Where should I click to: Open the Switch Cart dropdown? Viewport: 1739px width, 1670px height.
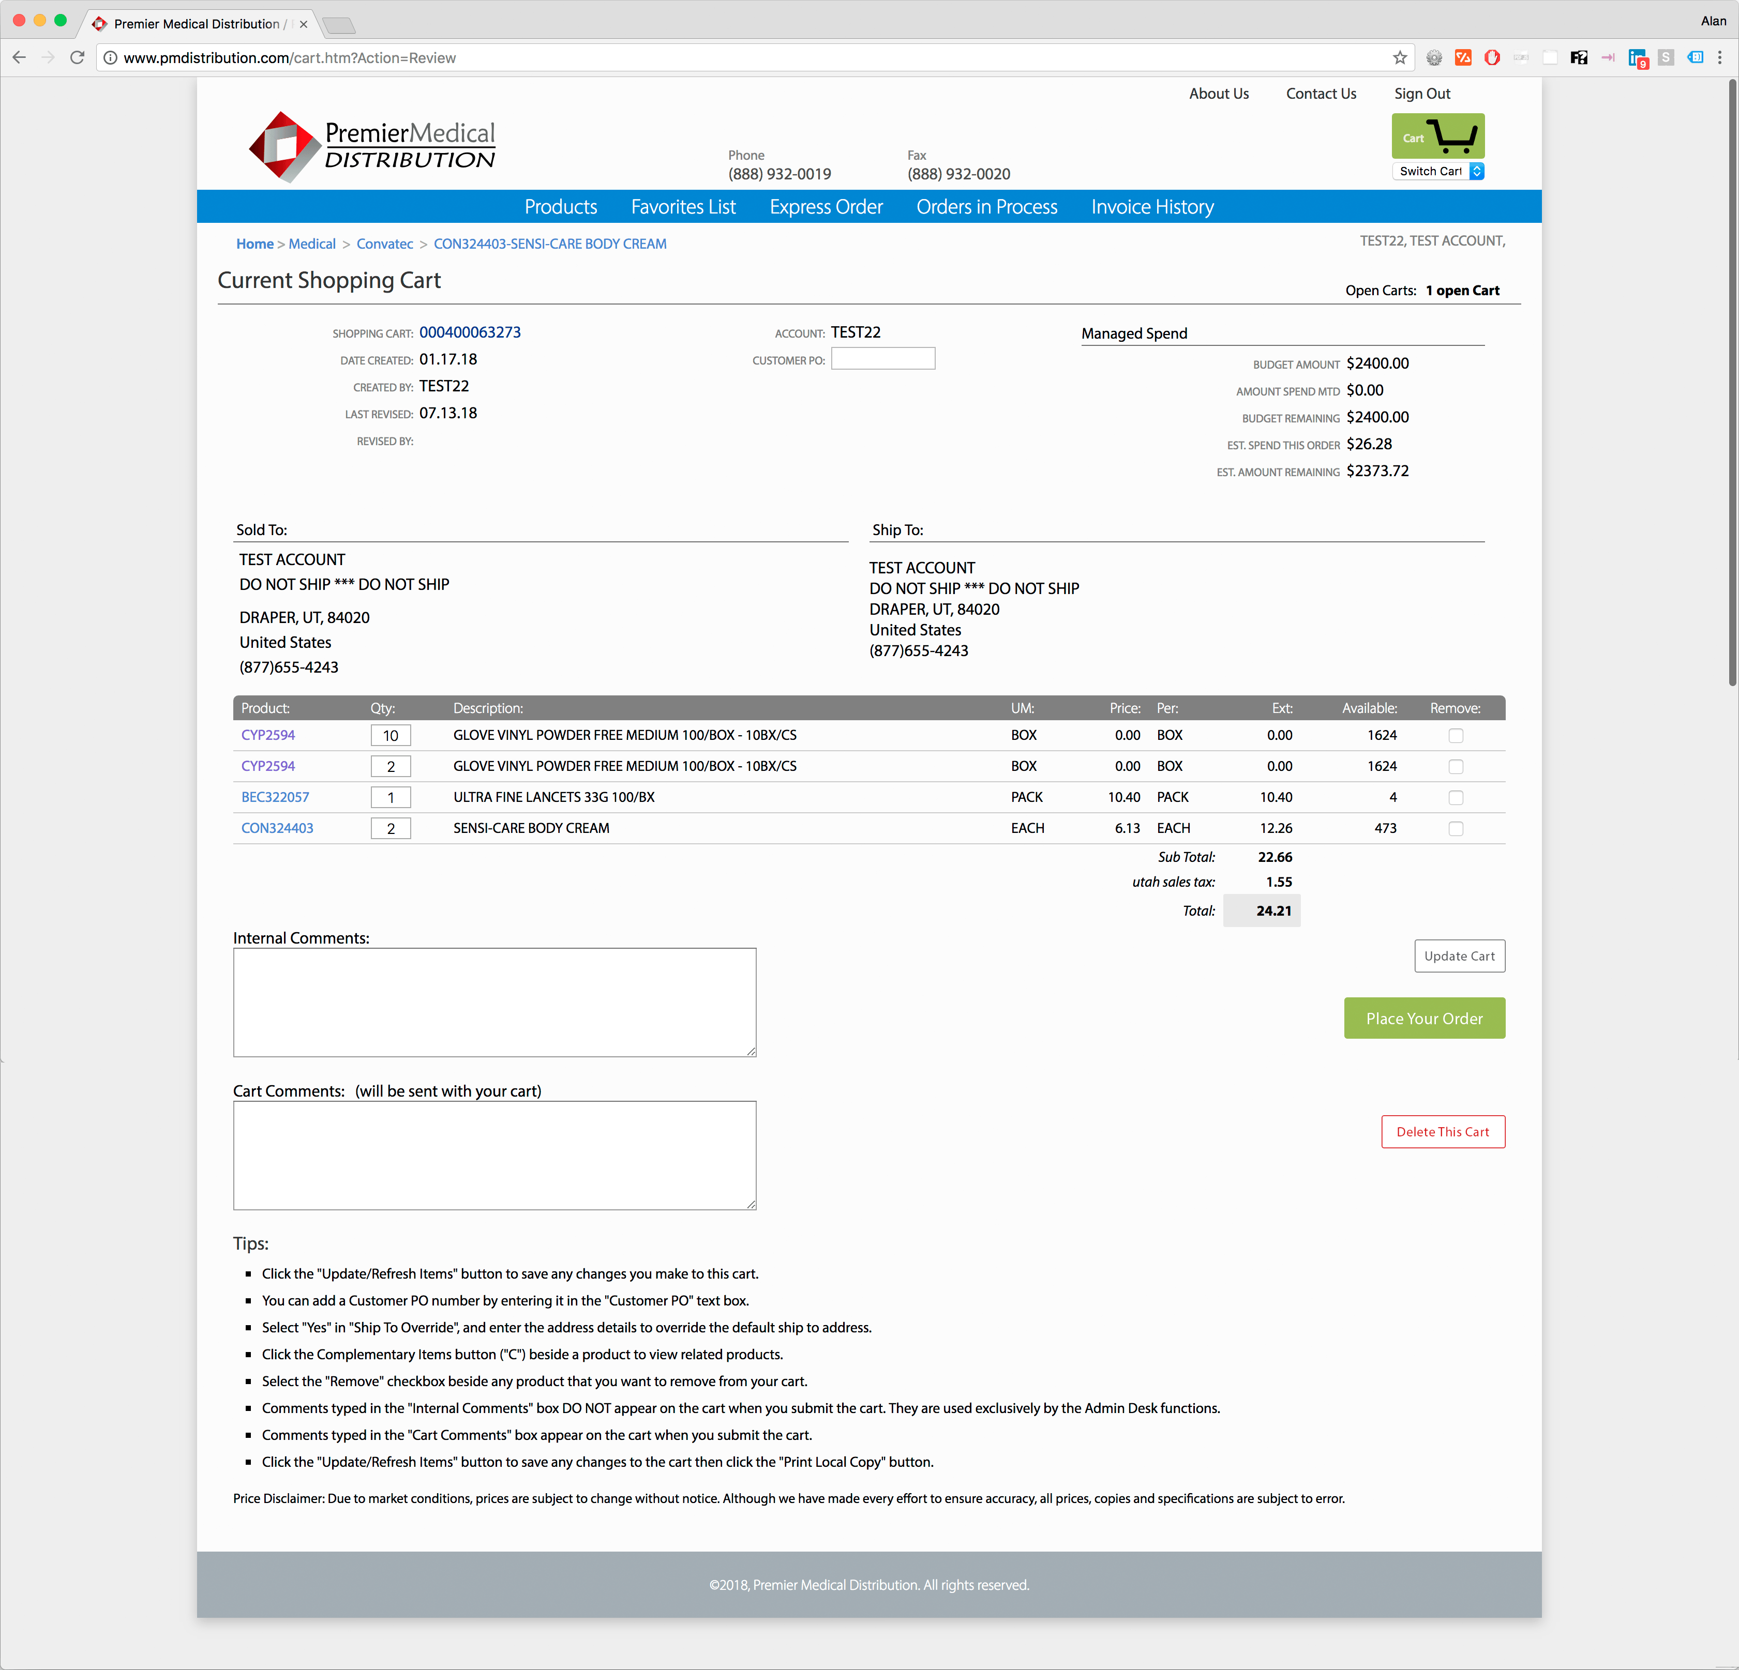coord(1437,171)
